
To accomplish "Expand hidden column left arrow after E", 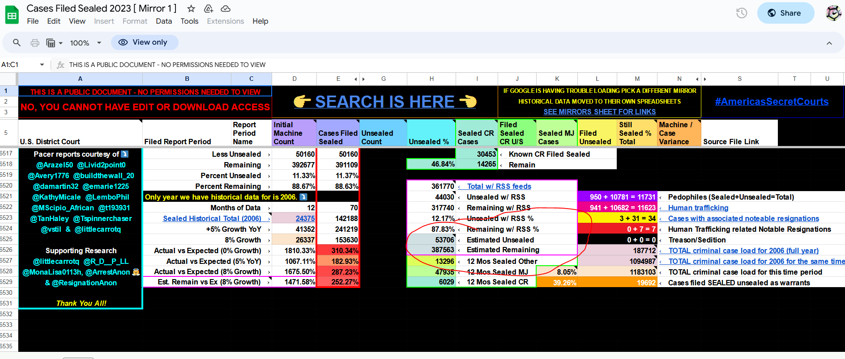I will coord(356,79).
